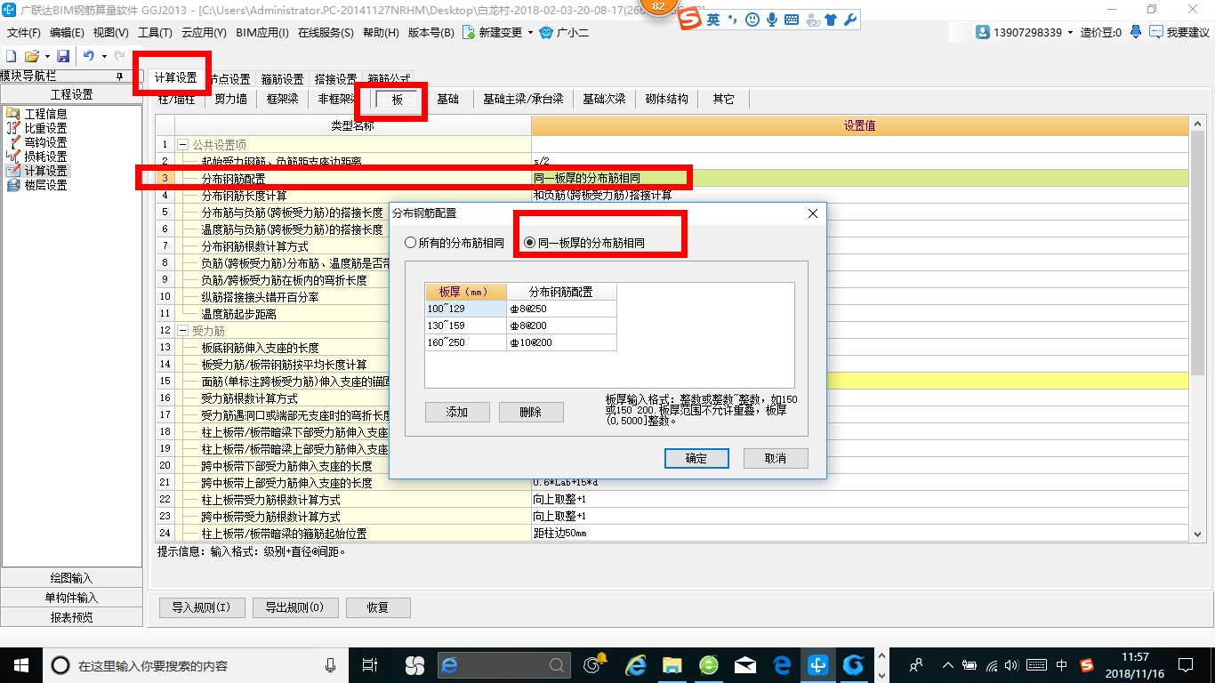Viewport: 1215px width, 683px height.
Task: Open the 弯钩设置 navigation item
Action: (x=36, y=142)
